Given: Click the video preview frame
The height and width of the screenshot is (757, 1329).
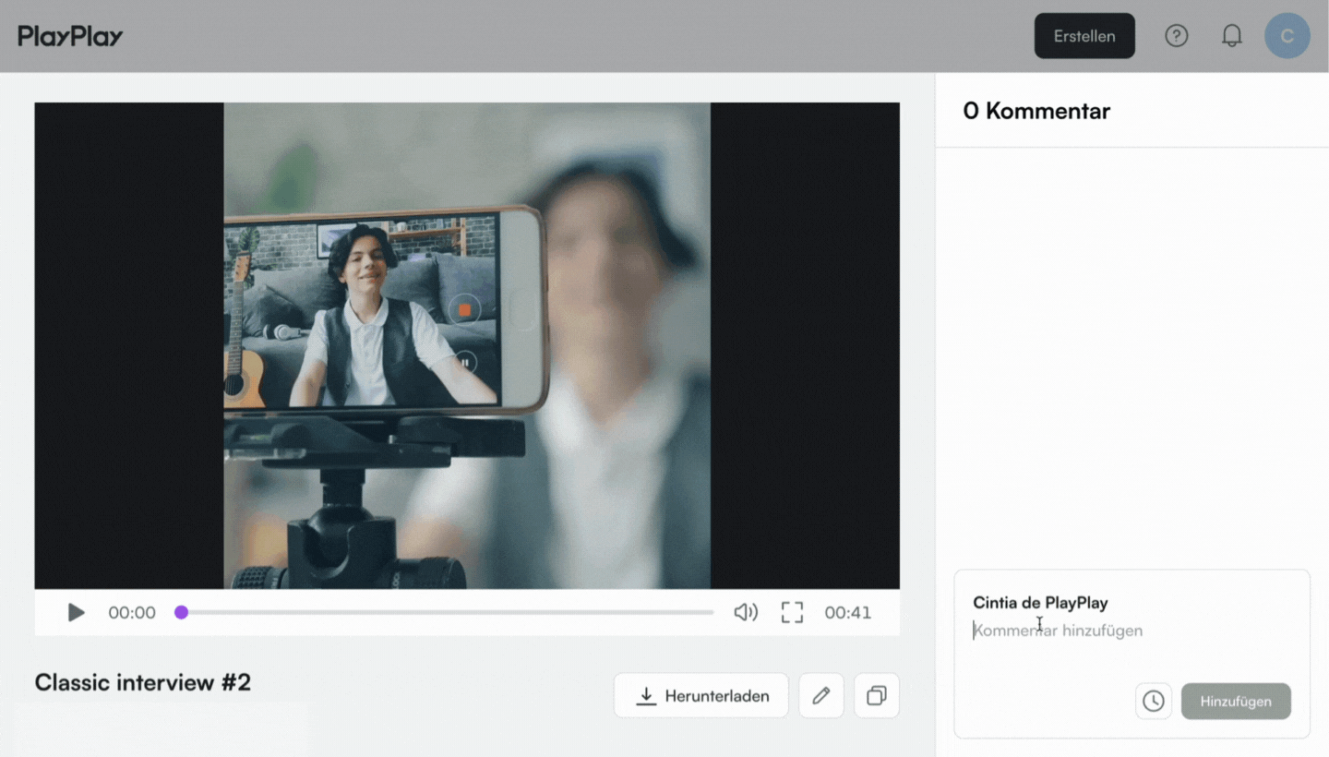Looking at the screenshot, I should pyautogui.click(x=467, y=345).
